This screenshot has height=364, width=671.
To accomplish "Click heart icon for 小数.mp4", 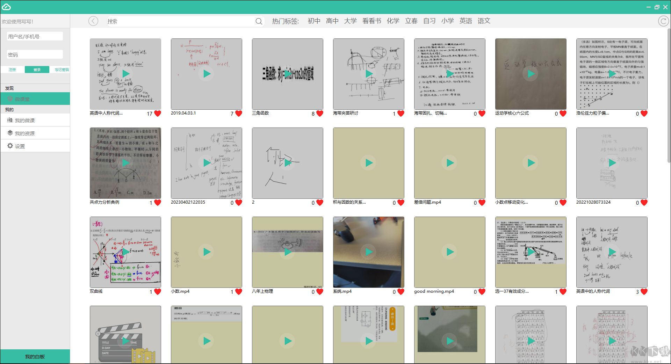I will pos(239,291).
